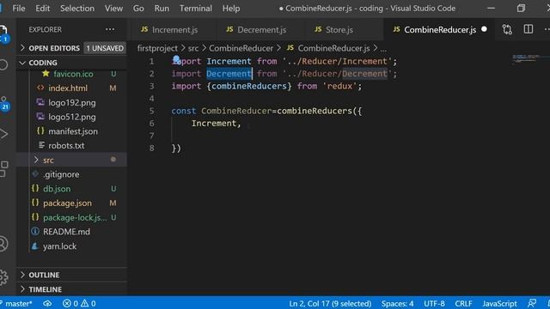Click CRLF end of line setting

coord(463,303)
